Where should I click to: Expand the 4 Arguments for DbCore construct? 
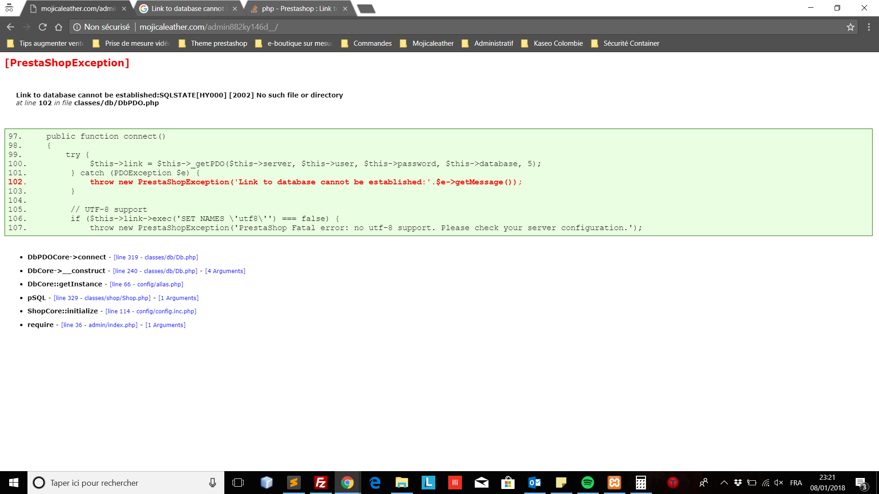(x=225, y=271)
